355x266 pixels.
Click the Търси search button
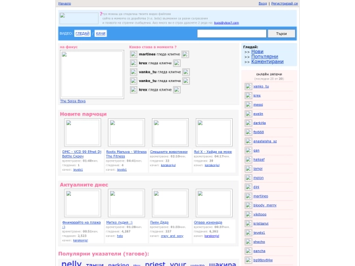click(x=281, y=33)
